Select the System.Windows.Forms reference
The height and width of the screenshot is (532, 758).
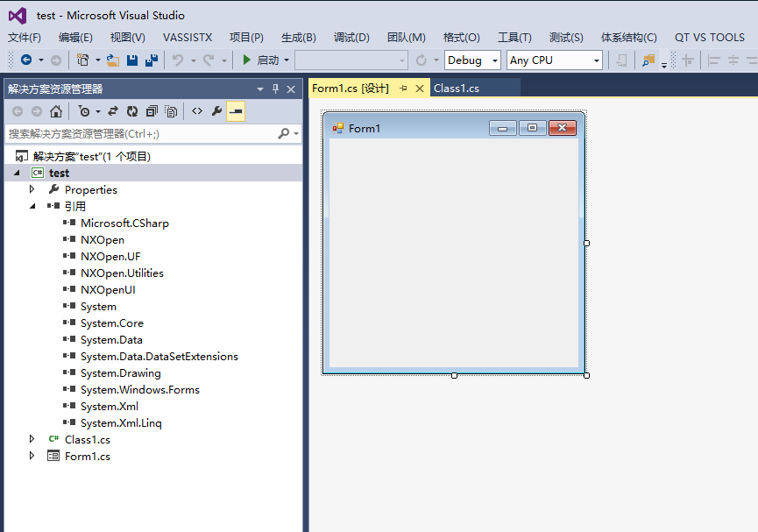tap(140, 390)
